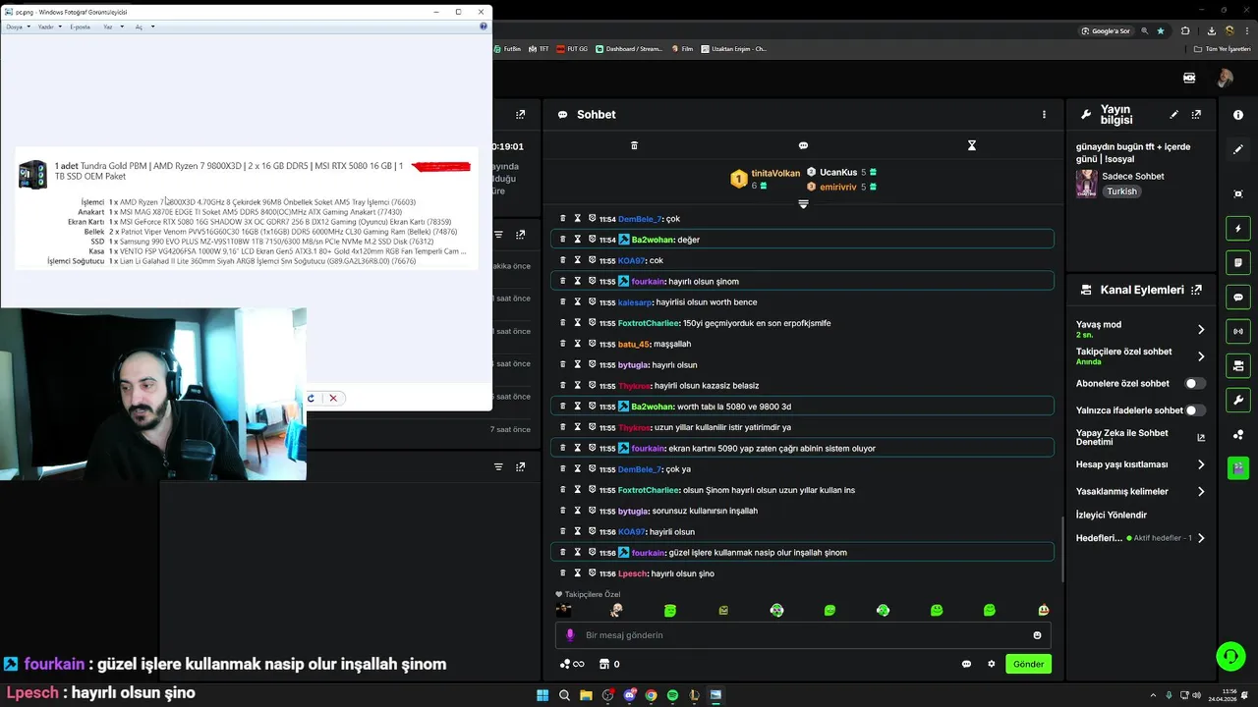This screenshot has width=1258, height=707.
Task: Open the Dosya menu in Photo Viewer
Action: [x=18, y=27]
